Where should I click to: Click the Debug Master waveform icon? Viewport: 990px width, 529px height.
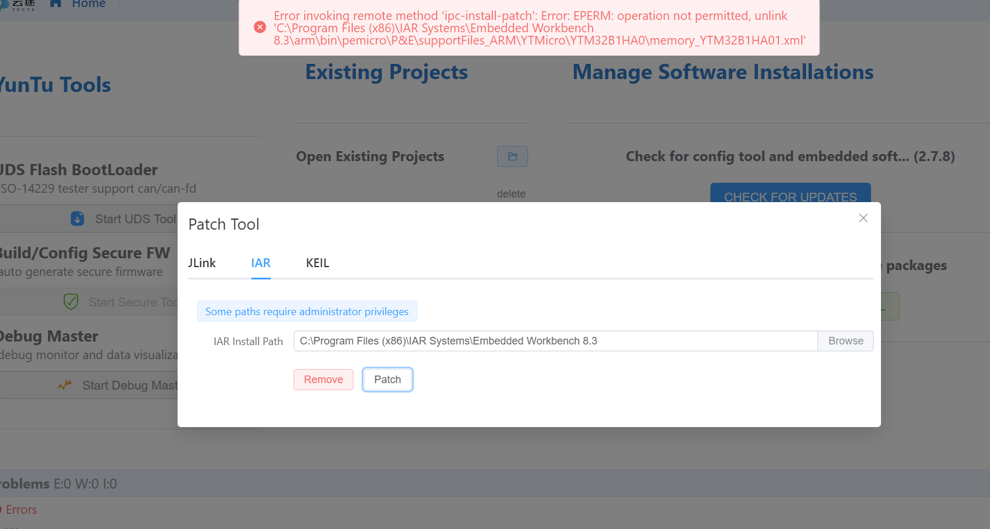pos(64,385)
